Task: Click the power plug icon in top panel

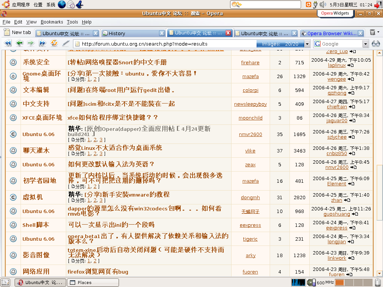Action: (x=315, y=4)
